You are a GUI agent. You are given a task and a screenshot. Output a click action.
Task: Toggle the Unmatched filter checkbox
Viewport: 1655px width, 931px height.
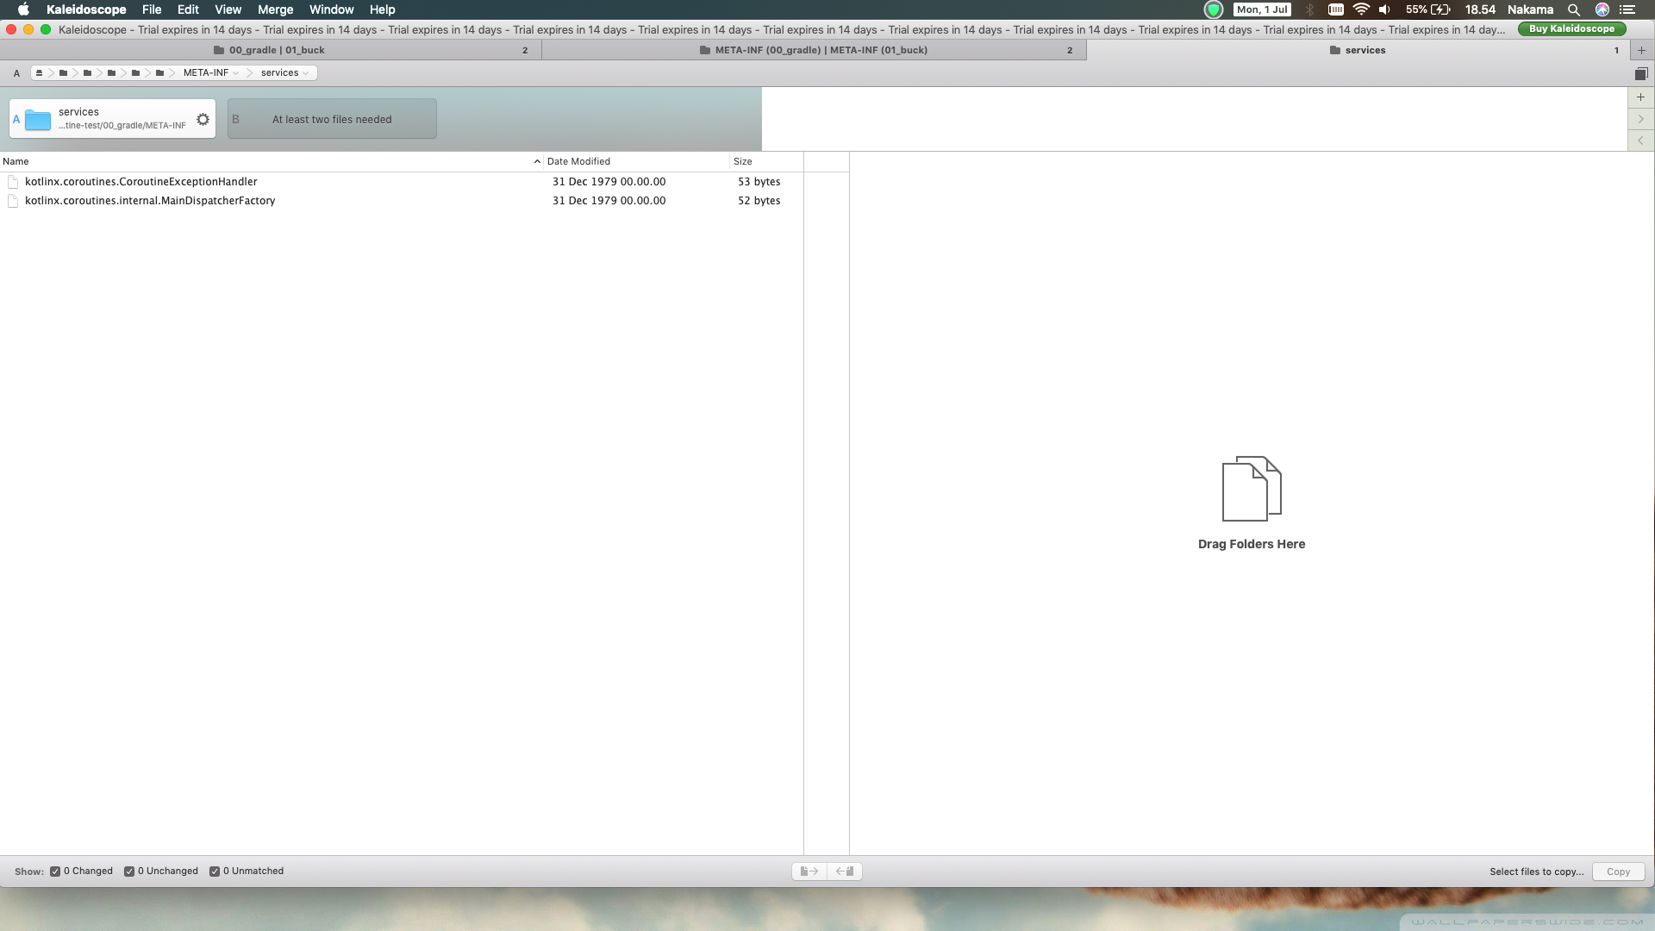[215, 872]
